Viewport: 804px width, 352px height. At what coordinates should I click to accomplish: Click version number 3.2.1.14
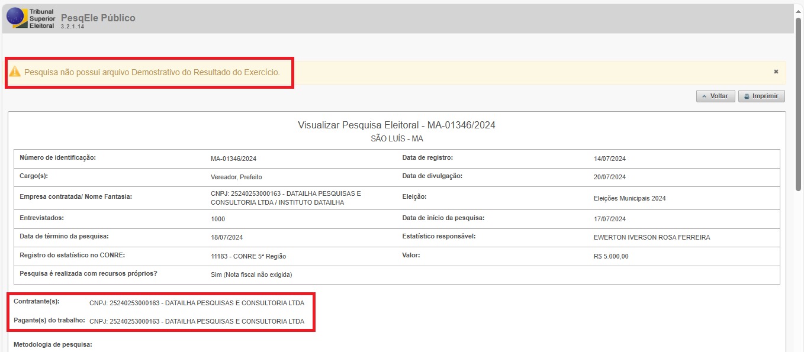[x=72, y=27]
